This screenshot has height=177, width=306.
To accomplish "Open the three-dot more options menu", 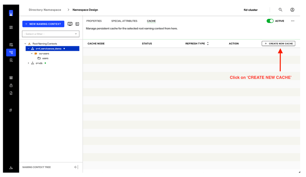I will click(293, 21).
